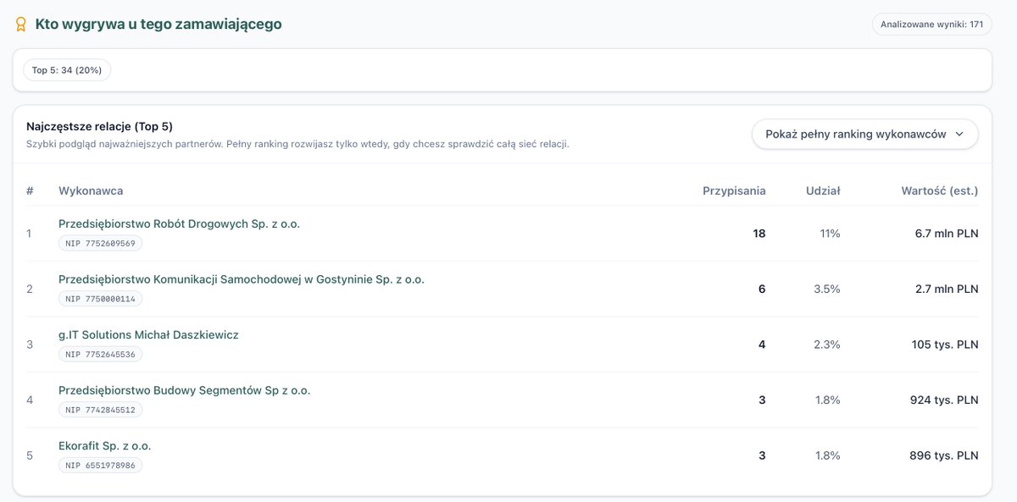The image size is (1017, 502).
Task: Click the NIP 6551978986 tag
Action: coord(100,465)
